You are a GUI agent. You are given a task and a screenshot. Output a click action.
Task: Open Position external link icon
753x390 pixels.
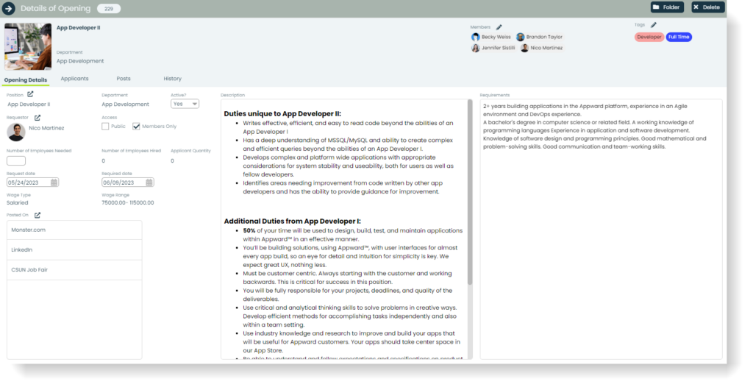(30, 94)
